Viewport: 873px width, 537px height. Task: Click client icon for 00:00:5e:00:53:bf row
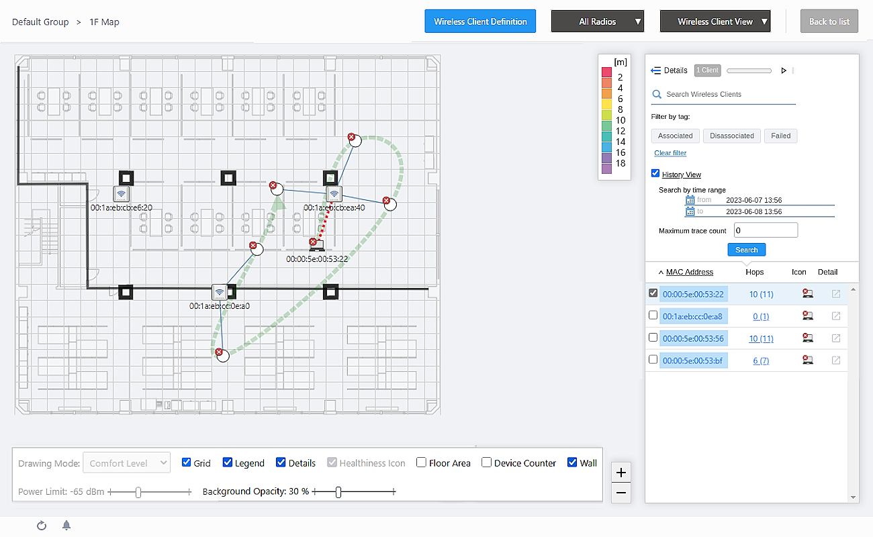pos(807,360)
